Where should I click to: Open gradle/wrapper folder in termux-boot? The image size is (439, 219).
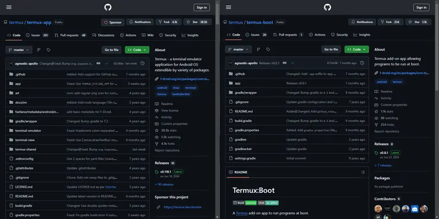click(246, 93)
